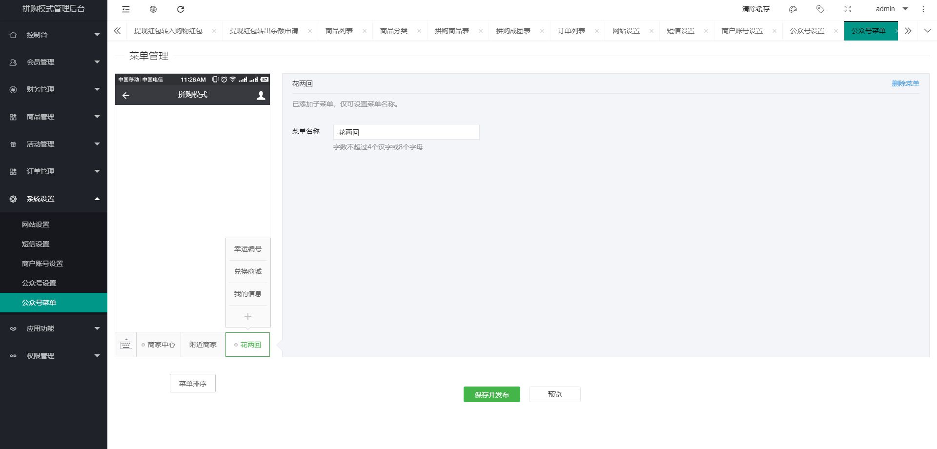The width and height of the screenshot is (937, 449).
Task: Open the admin user dropdown
Action: click(891, 9)
